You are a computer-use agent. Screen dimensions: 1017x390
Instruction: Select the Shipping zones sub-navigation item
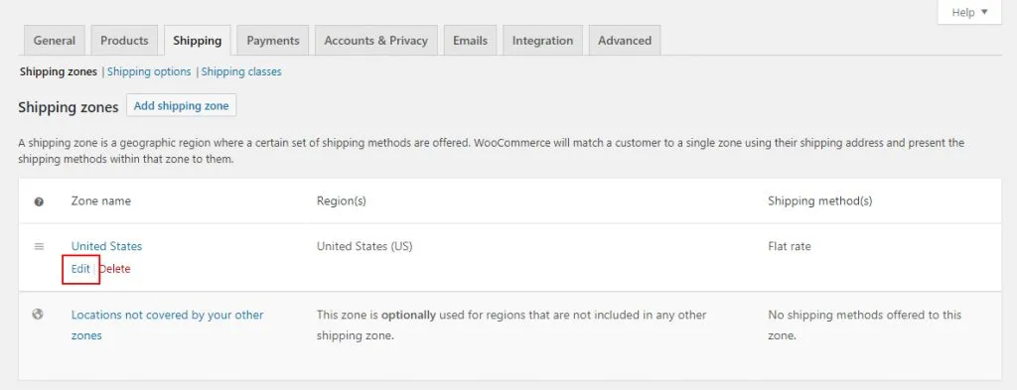click(x=59, y=71)
